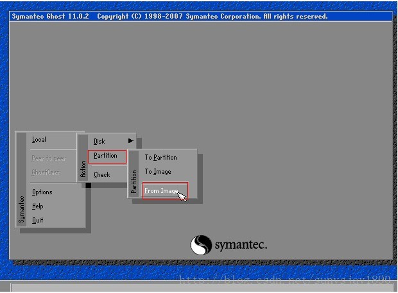Select the Options menu entry

coord(42,192)
